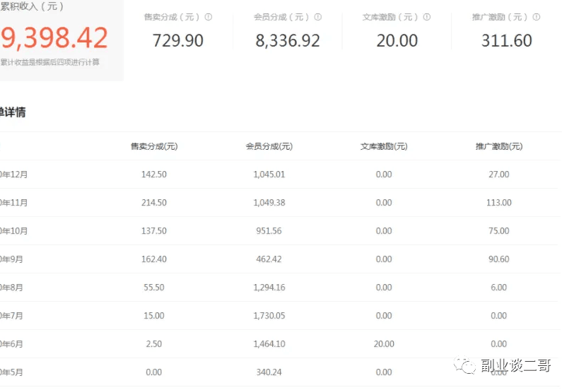Select 75.00 in the October row
569x390 pixels.
coord(499,231)
